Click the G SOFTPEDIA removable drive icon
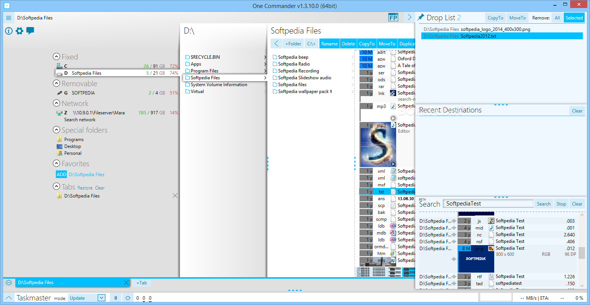The image size is (590, 305). click(x=59, y=93)
